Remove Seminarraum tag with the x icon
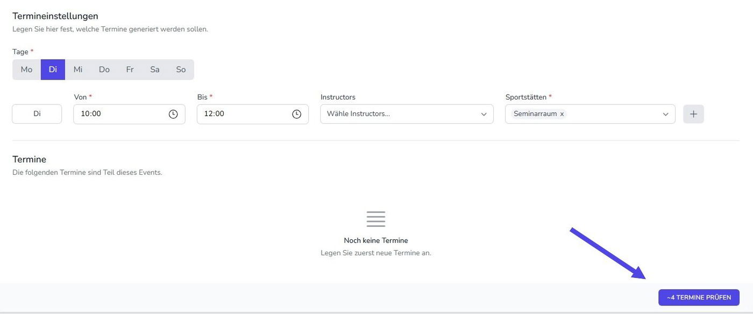The width and height of the screenshot is (753, 314). pos(562,114)
